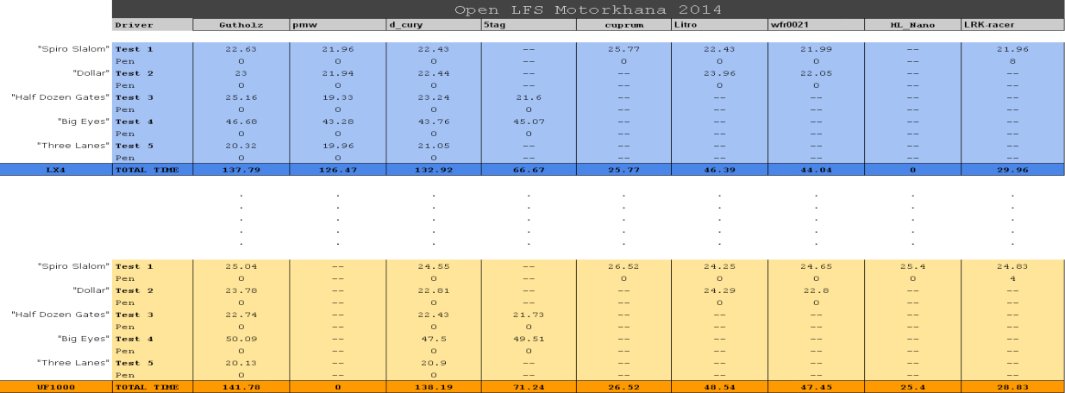Click the blue LX4 row label

click(x=56, y=170)
